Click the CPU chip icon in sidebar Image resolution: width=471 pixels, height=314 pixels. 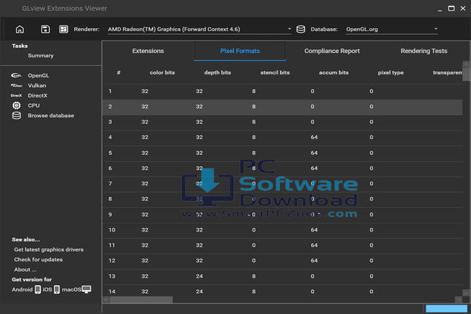click(x=16, y=105)
